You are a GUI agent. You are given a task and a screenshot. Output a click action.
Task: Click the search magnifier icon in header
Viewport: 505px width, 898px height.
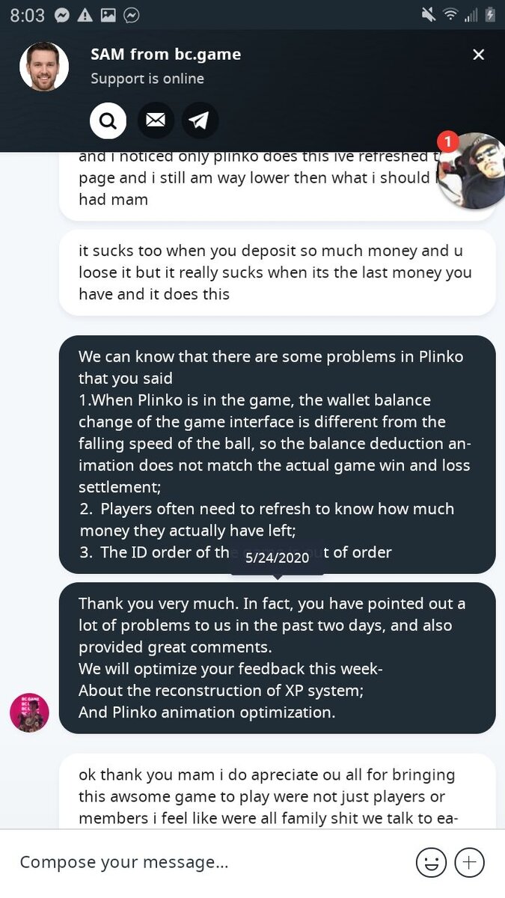click(x=108, y=120)
